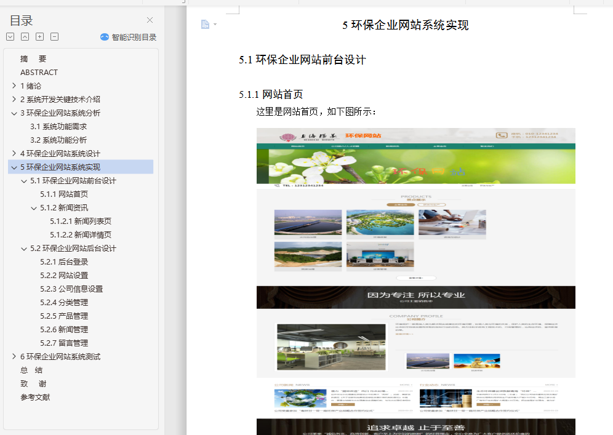Open the dropdown arrow next to the document icon
Image resolution: width=613 pixels, height=435 pixels.
click(x=215, y=24)
